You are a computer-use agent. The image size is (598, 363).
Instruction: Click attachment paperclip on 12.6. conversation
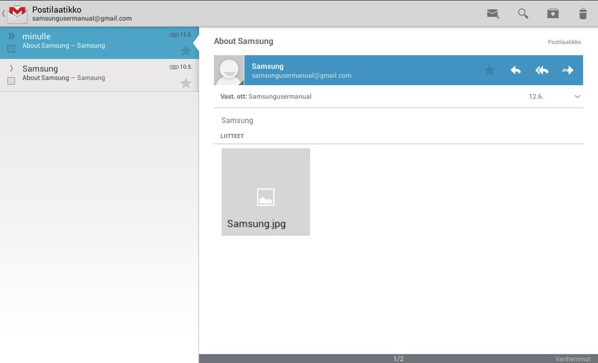coord(174,34)
